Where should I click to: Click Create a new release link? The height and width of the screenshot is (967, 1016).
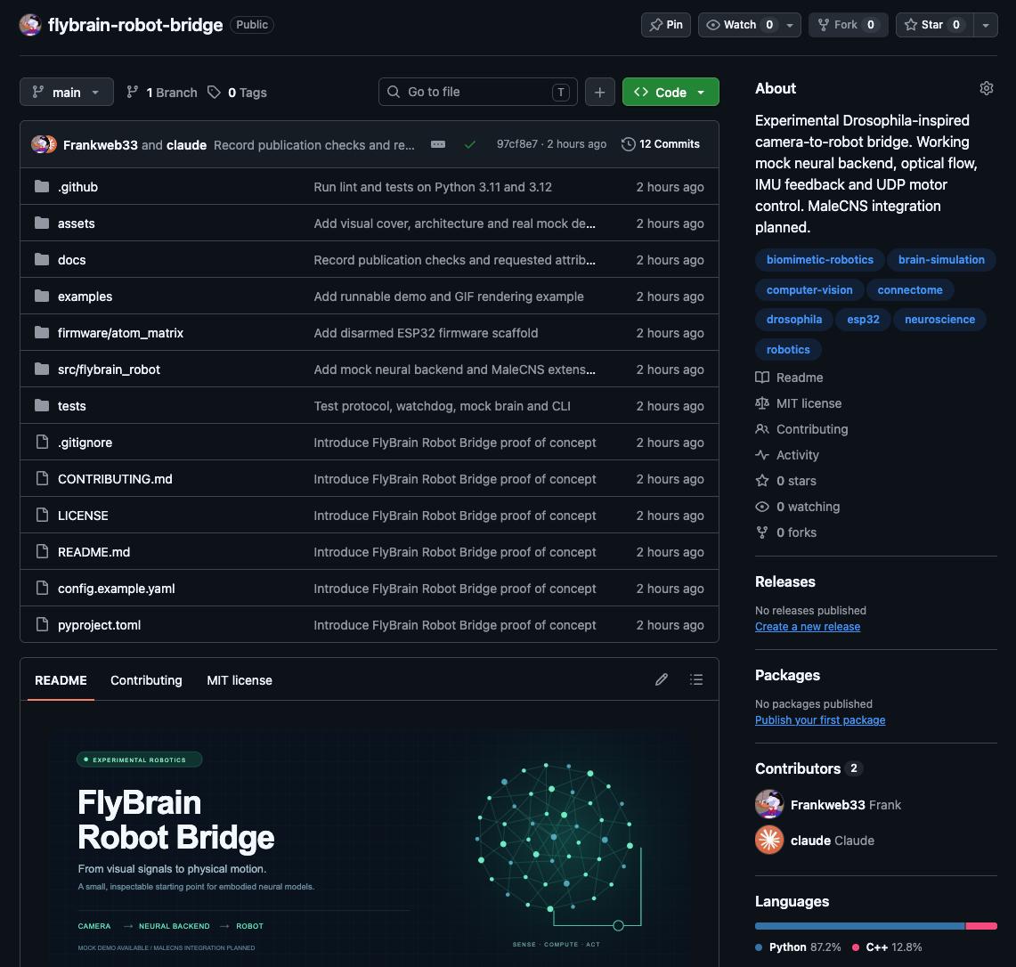pyautogui.click(x=808, y=627)
